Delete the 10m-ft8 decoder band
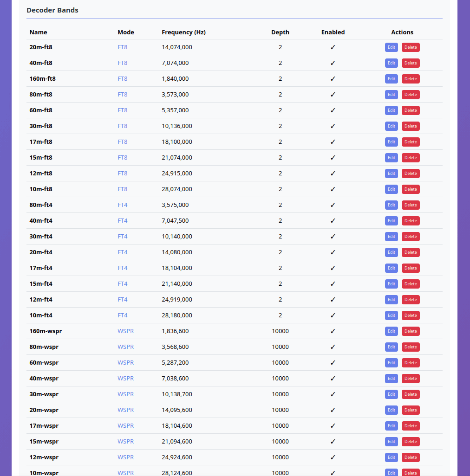The width and height of the screenshot is (470, 476). [410, 189]
